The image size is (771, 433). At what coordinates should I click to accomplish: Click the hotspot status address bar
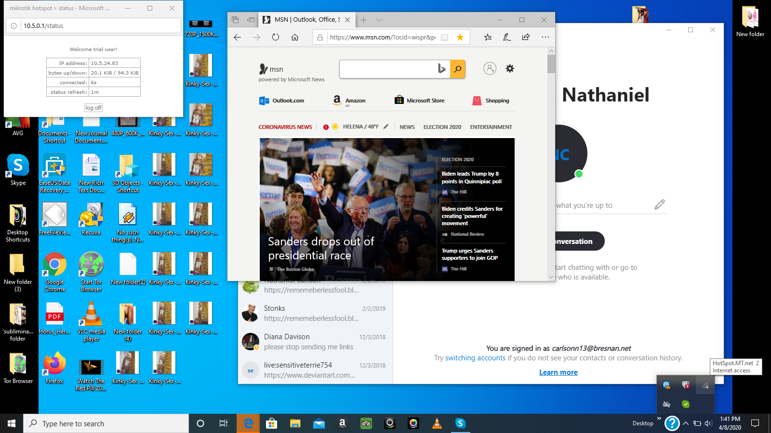tap(93, 26)
